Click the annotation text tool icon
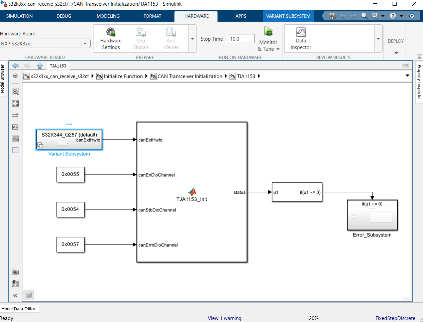423x322 pixels. [x=15, y=127]
